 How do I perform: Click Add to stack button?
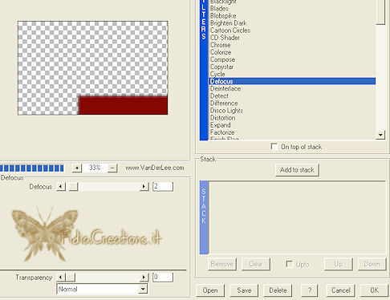(297, 170)
